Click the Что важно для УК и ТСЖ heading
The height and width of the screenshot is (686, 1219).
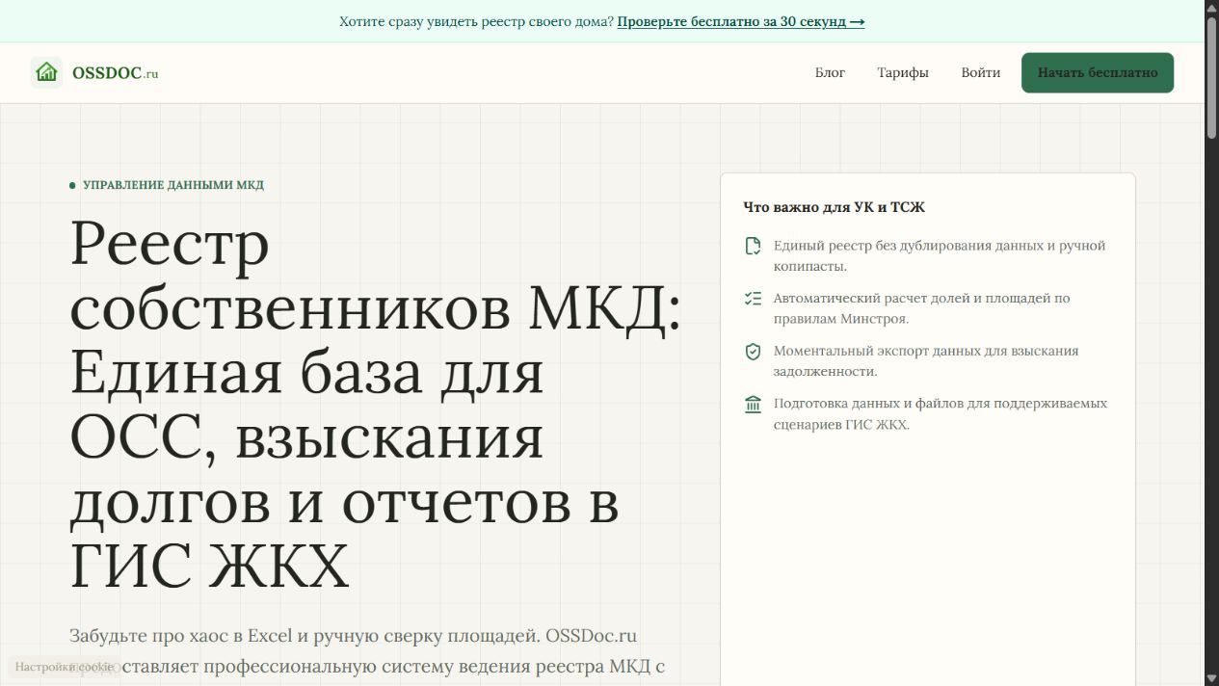click(835, 207)
